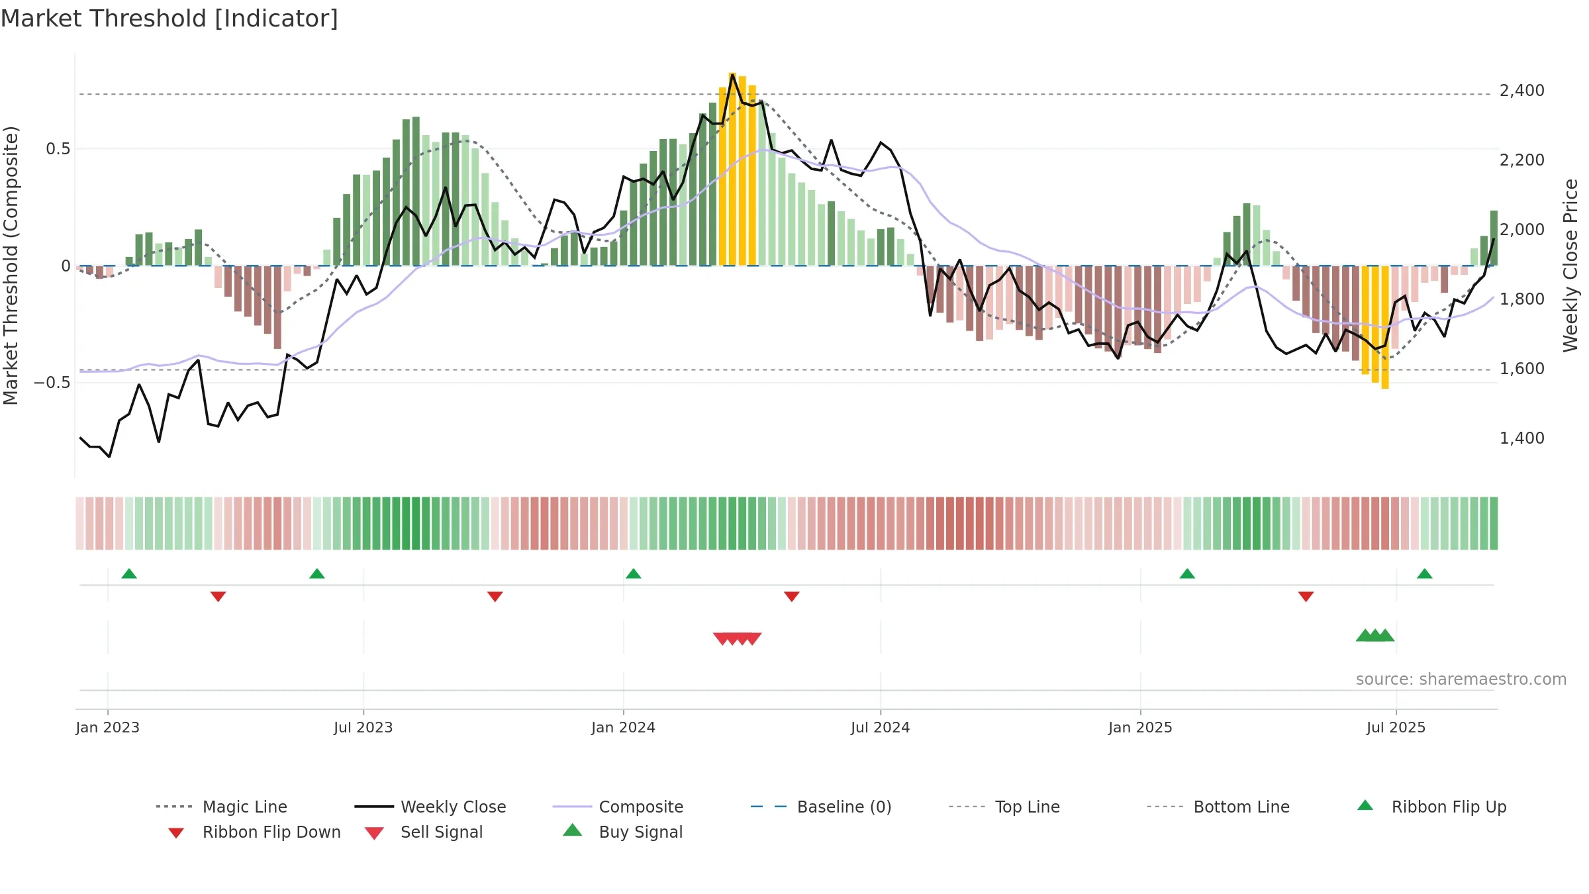Click the Jan 2024 x-axis label
This screenshot has width=1589, height=894.
624,727
